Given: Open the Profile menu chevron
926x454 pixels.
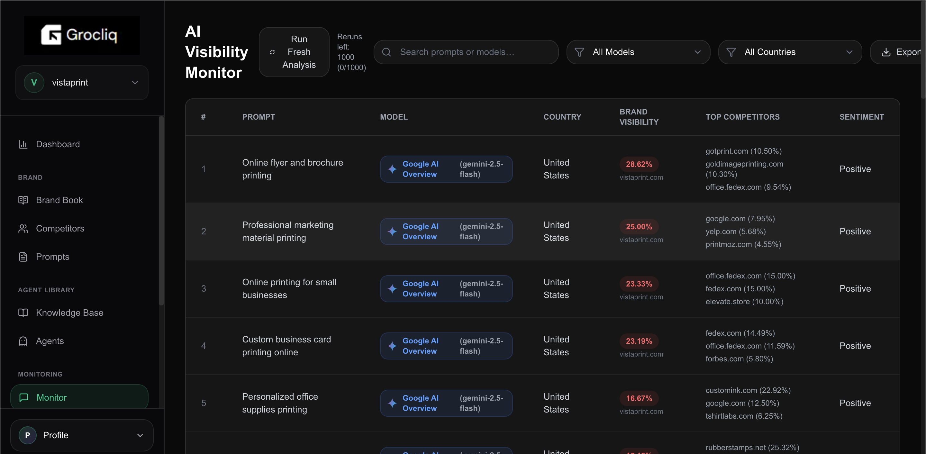Looking at the screenshot, I should [x=140, y=435].
